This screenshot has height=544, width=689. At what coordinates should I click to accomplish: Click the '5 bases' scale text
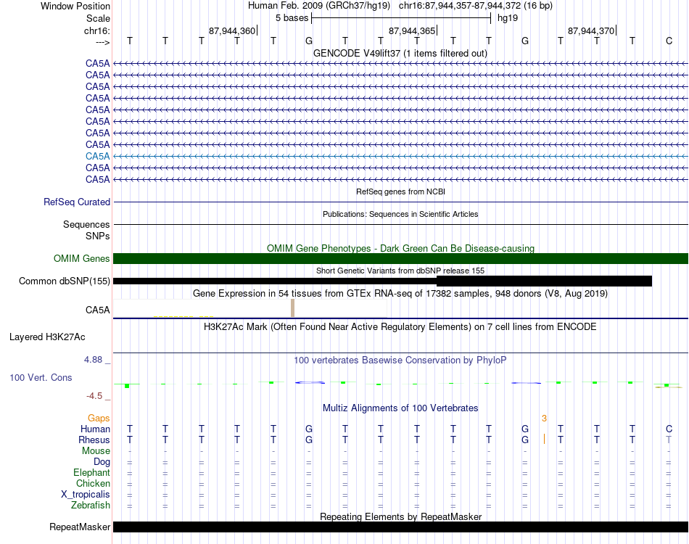point(292,18)
